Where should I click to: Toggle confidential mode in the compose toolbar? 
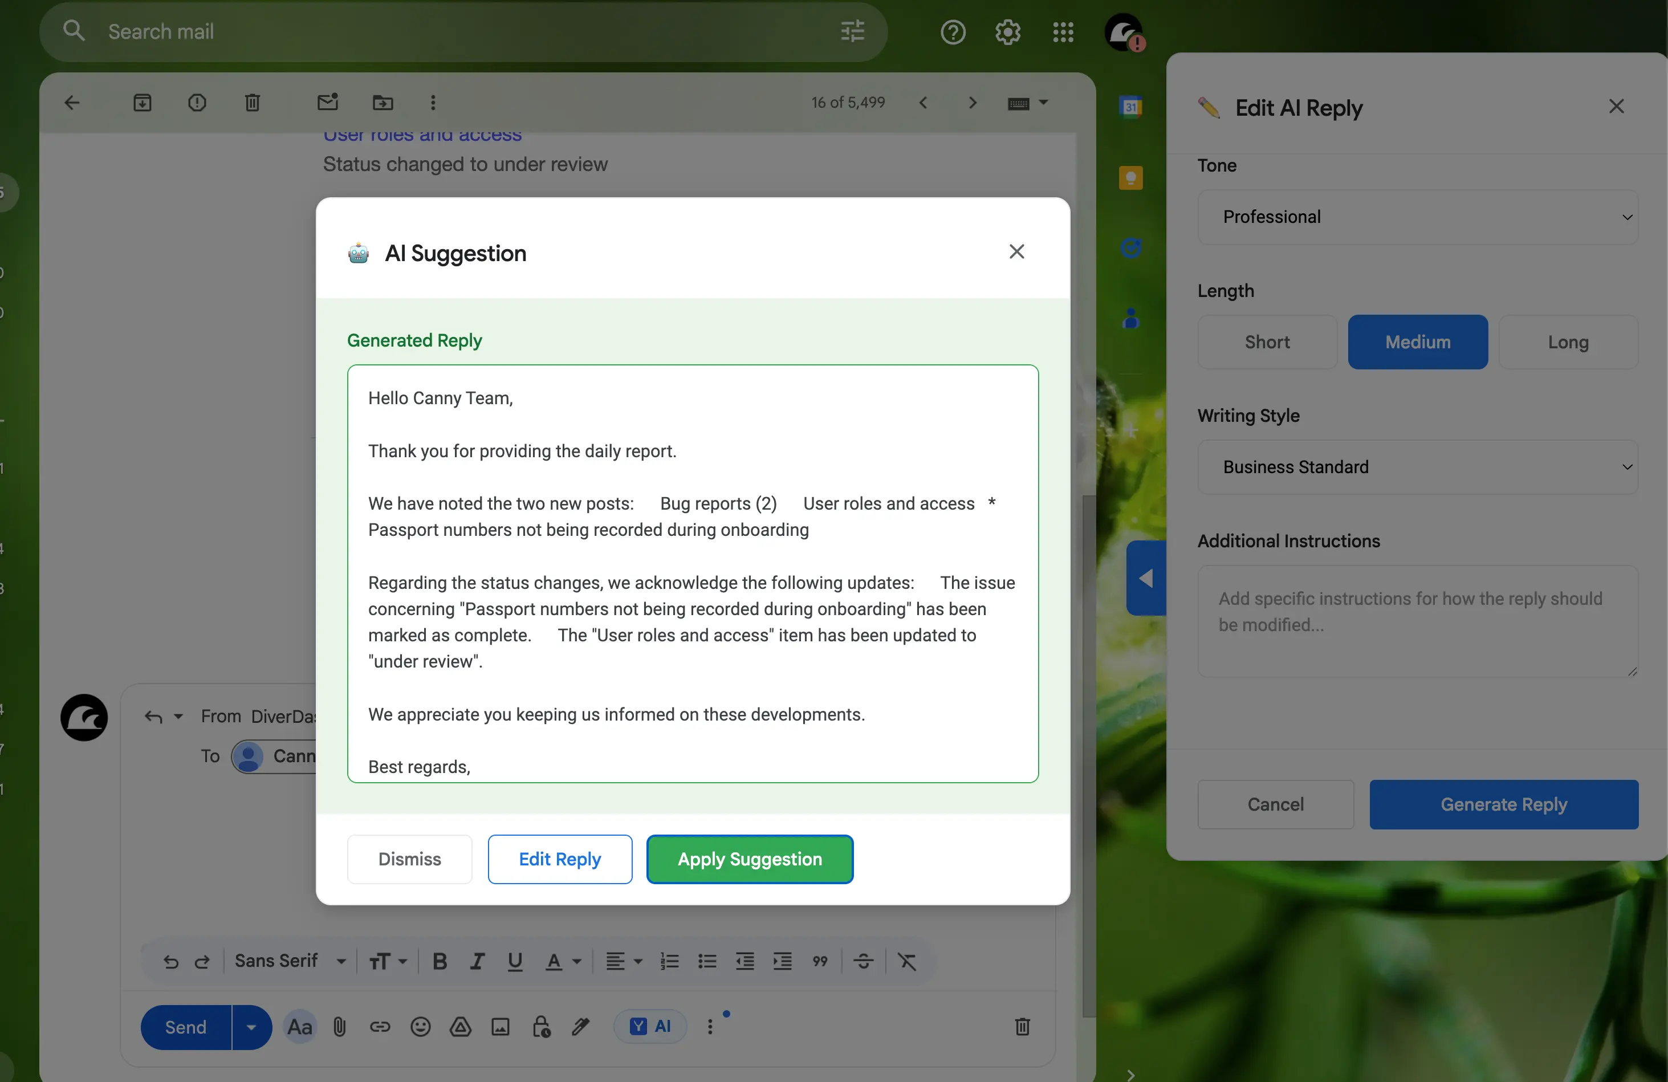coord(540,1027)
